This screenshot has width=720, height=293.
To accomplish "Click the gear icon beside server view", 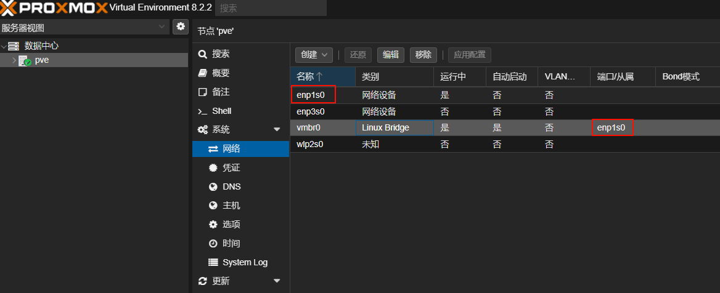I will (180, 26).
